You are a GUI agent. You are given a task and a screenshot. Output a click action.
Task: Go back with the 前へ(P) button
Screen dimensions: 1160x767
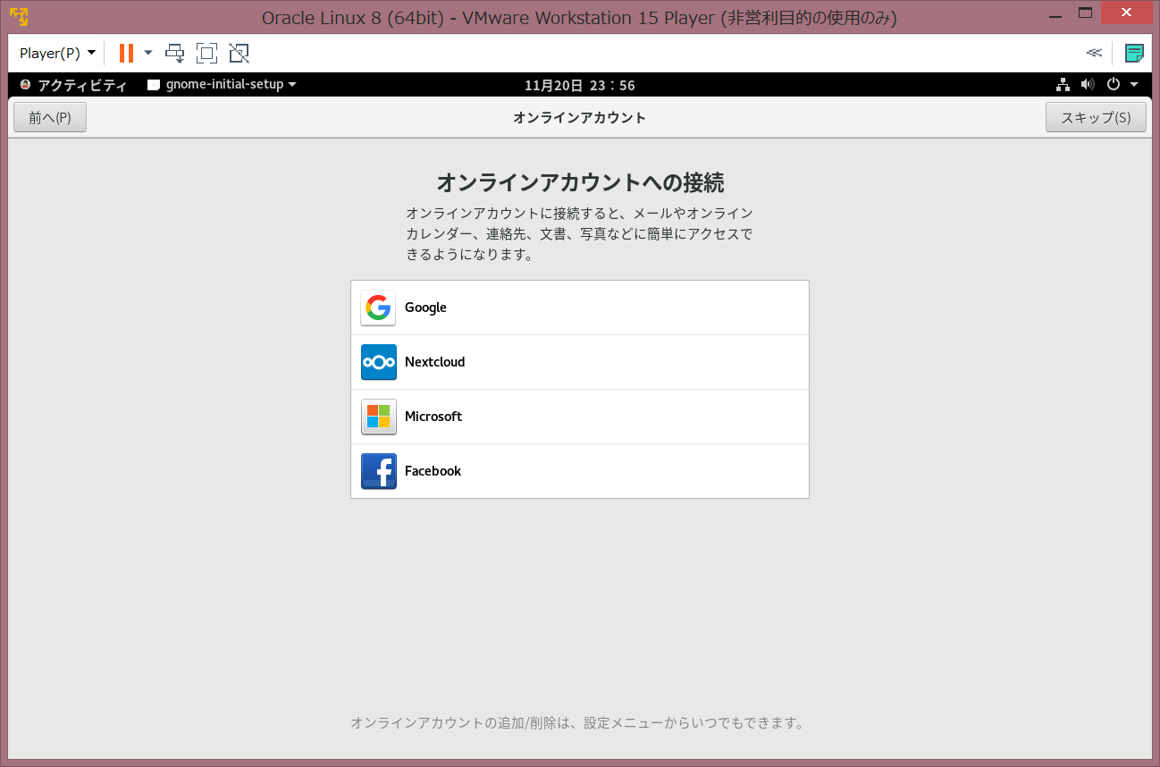[50, 117]
